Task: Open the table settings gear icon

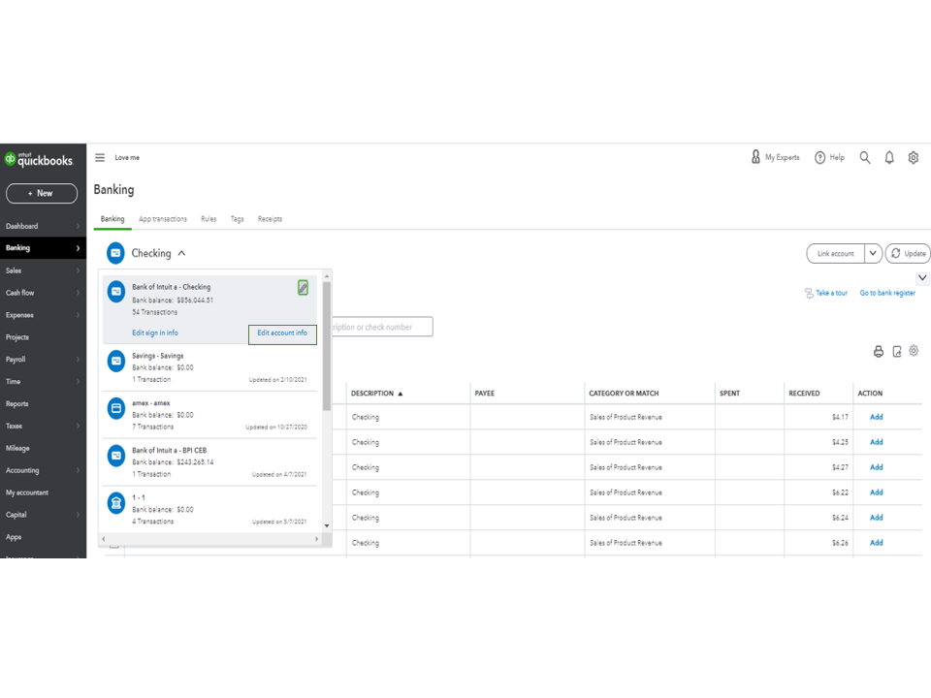Action: tap(914, 351)
